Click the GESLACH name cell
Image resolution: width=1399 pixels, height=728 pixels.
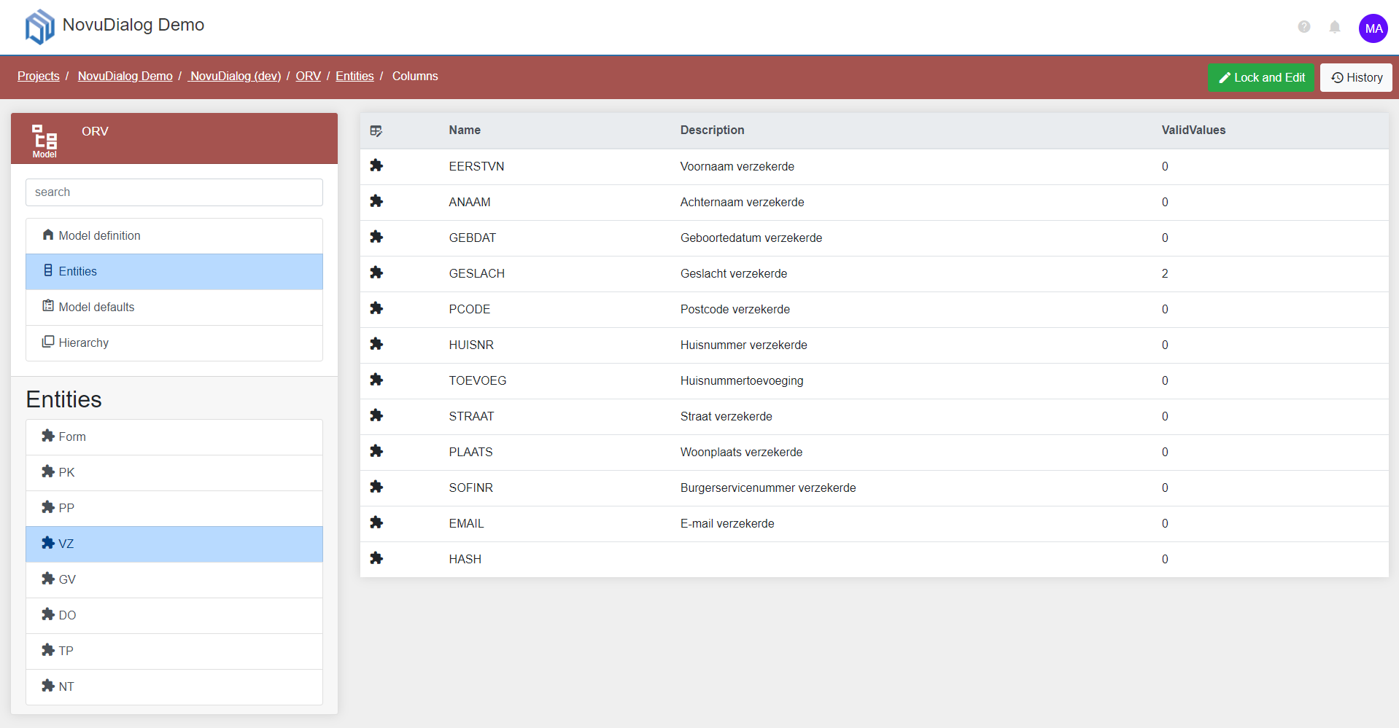point(476,273)
